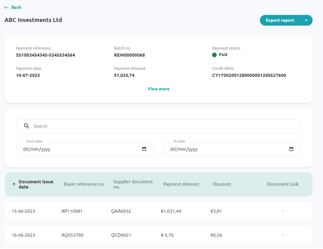Click the From date field
323x249 pixels.
(85, 149)
